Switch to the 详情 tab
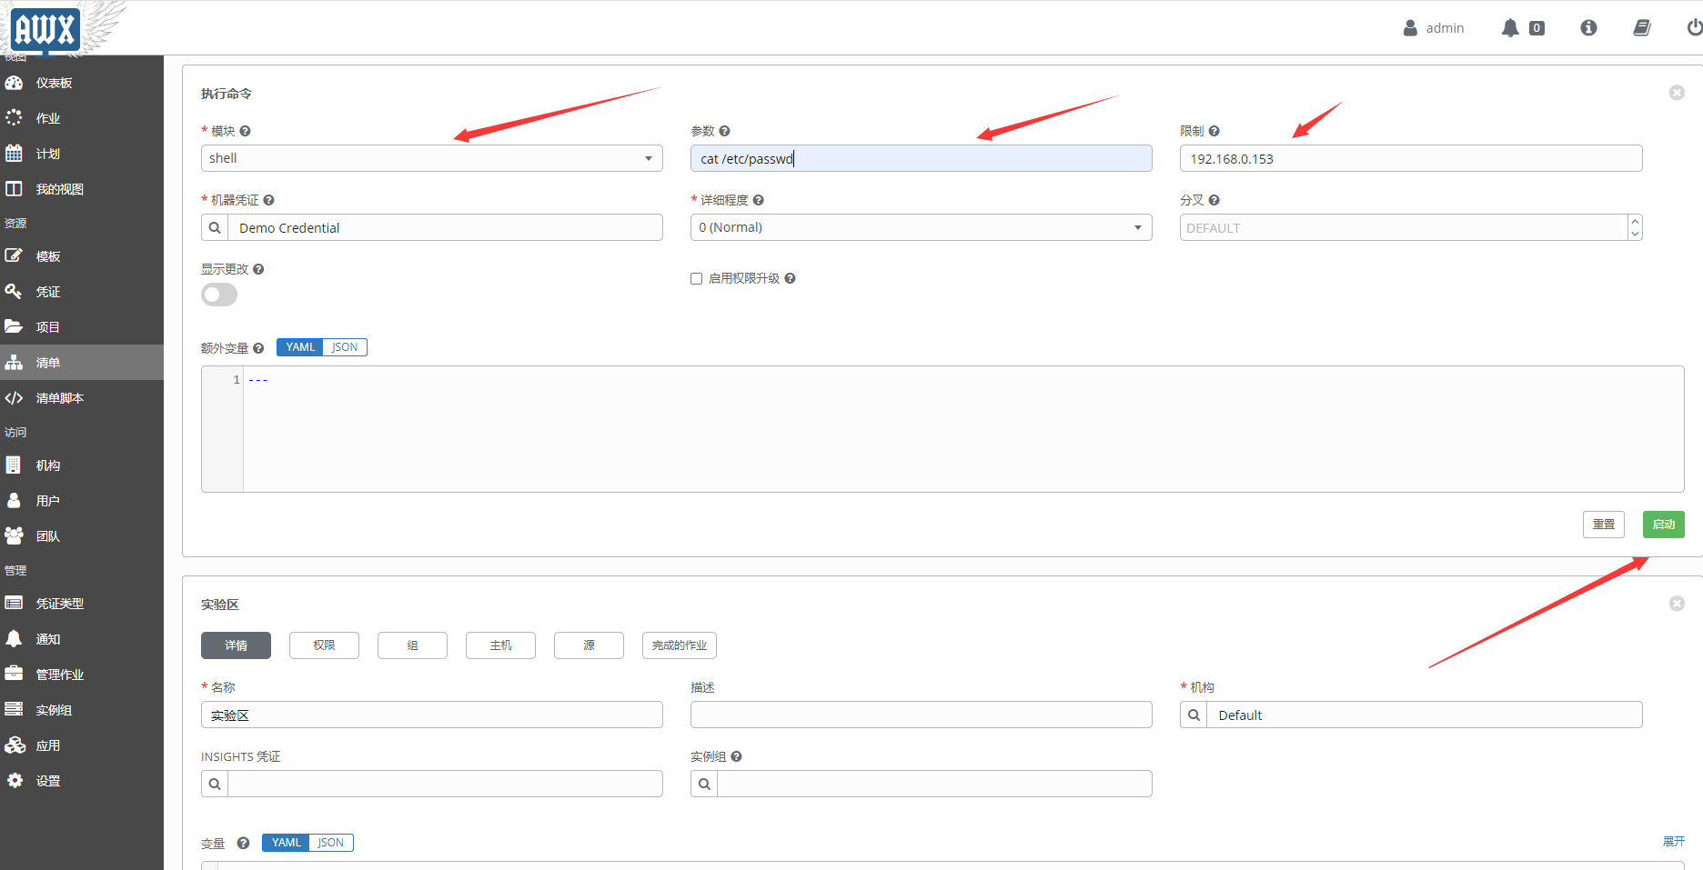The height and width of the screenshot is (870, 1703). [x=237, y=645]
